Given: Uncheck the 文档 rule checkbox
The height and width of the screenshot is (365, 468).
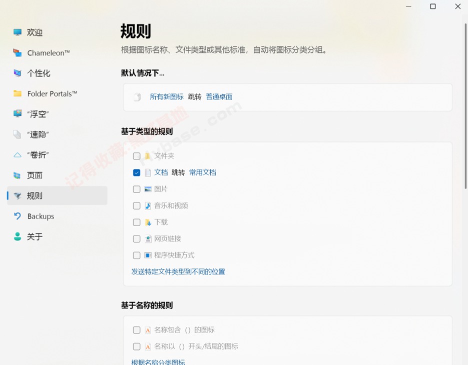Looking at the screenshot, I should tap(137, 172).
